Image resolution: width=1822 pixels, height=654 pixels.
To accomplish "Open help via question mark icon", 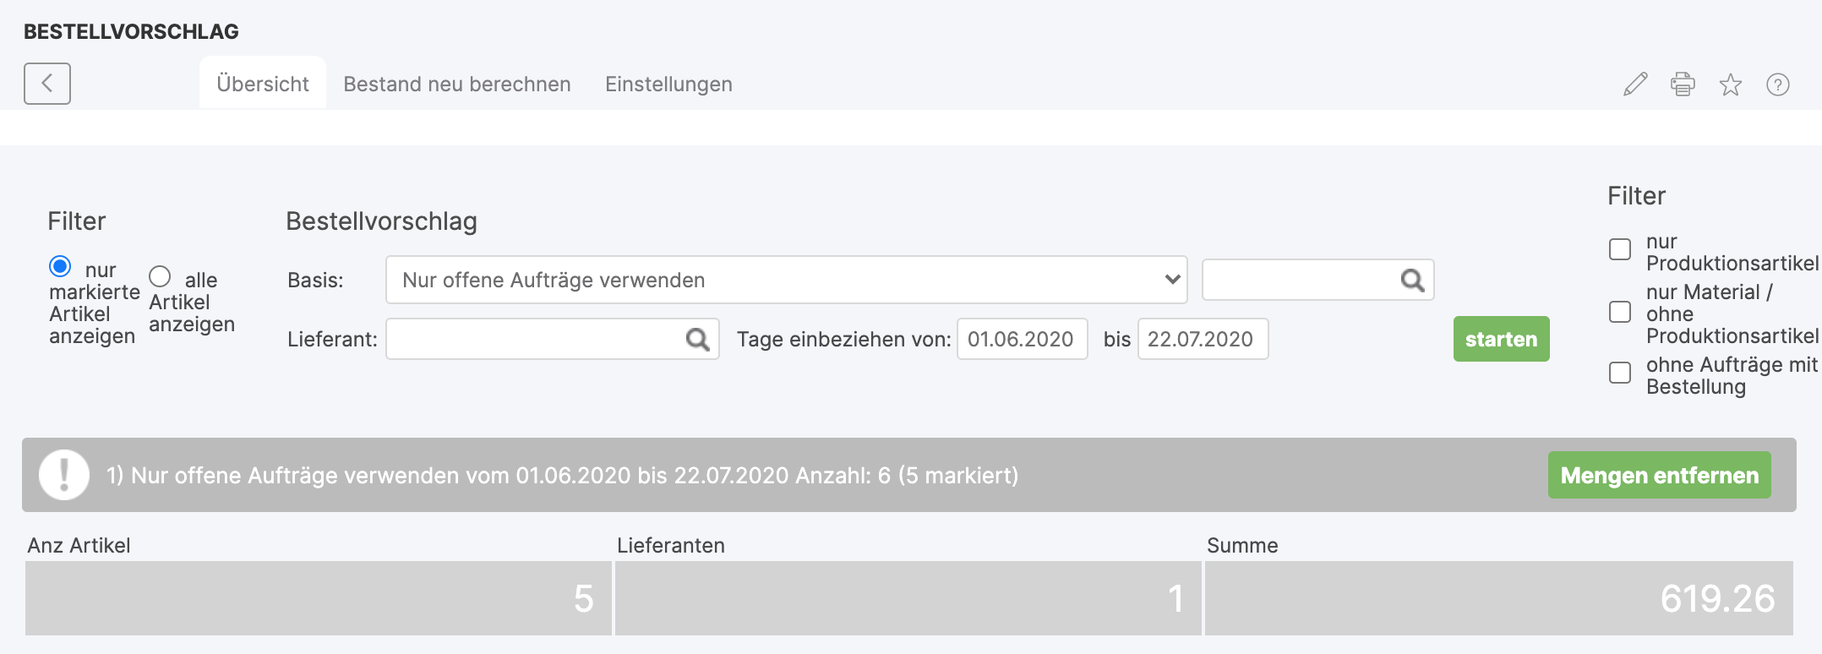I will [1777, 84].
